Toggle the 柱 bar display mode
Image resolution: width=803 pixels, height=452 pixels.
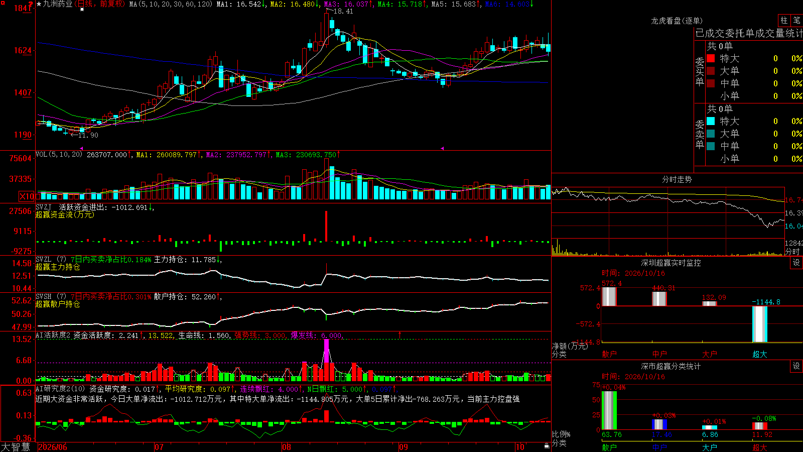pos(784,21)
